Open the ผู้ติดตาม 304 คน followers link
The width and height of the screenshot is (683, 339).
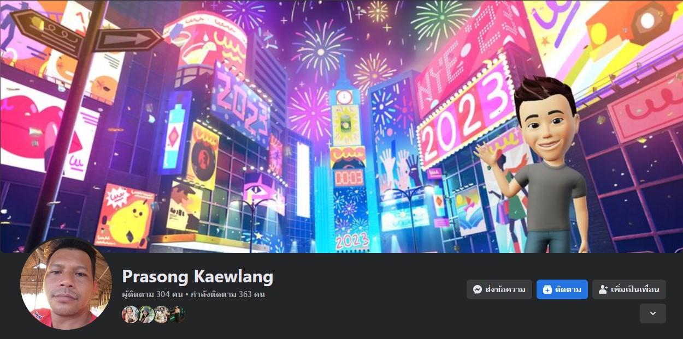(152, 294)
